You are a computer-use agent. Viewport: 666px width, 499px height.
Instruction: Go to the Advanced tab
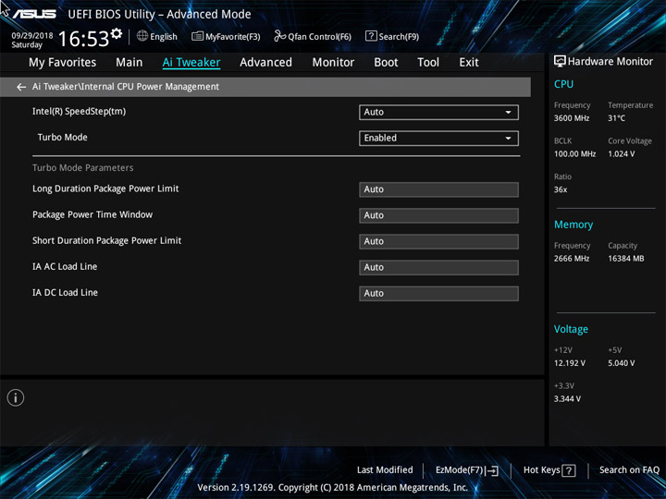(x=265, y=63)
